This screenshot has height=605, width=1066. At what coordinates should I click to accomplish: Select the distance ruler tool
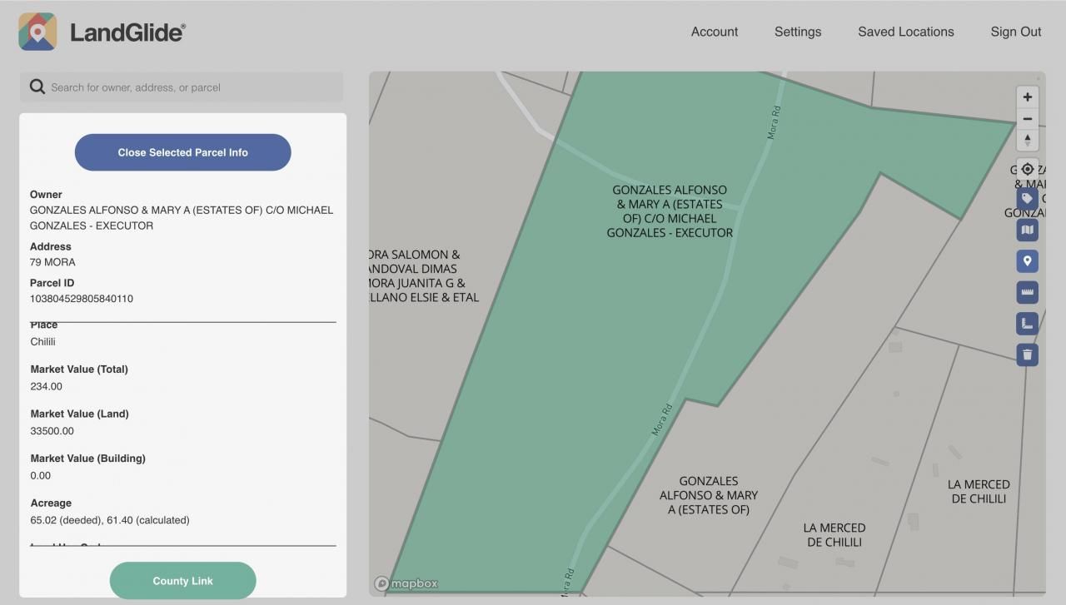click(x=1027, y=292)
